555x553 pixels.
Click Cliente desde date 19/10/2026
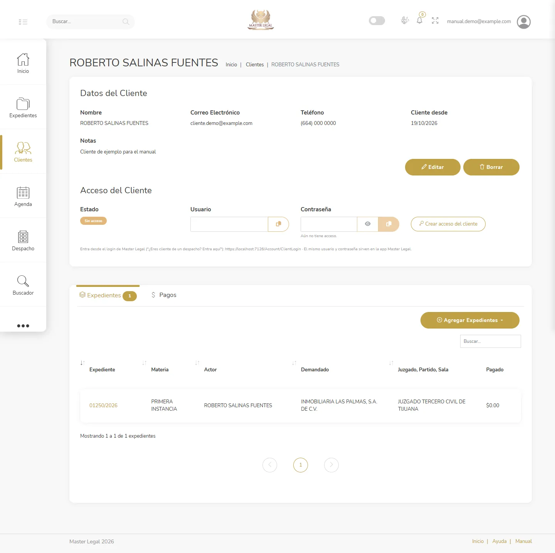[x=424, y=123]
